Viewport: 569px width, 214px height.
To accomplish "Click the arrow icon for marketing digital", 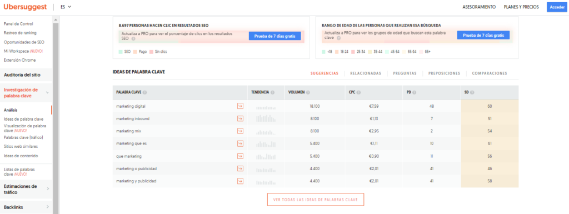I will click(x=240, y=106).
